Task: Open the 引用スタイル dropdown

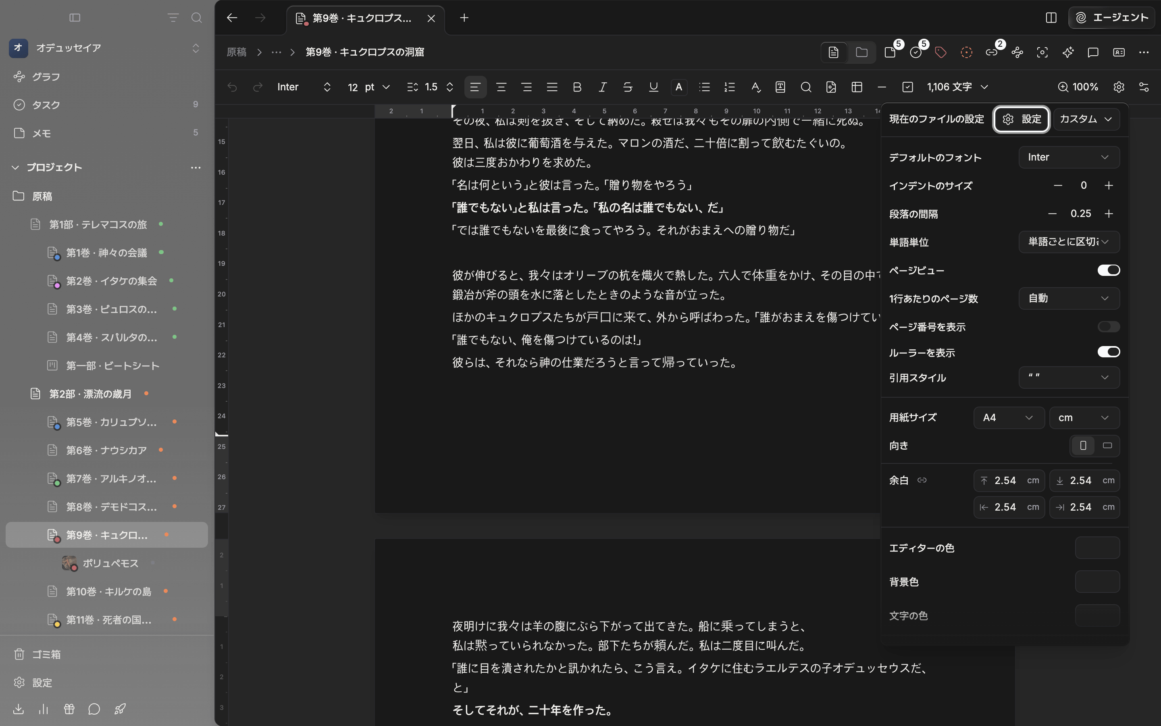Action: (x=1069, y=378)
